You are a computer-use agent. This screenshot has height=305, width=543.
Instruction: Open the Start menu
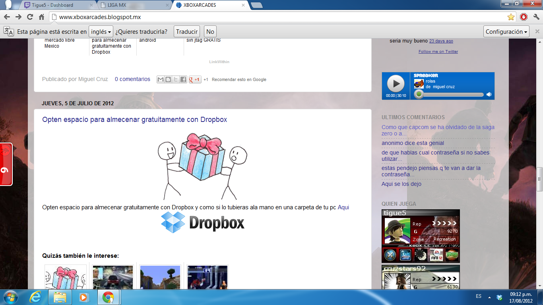click(10, 297)
